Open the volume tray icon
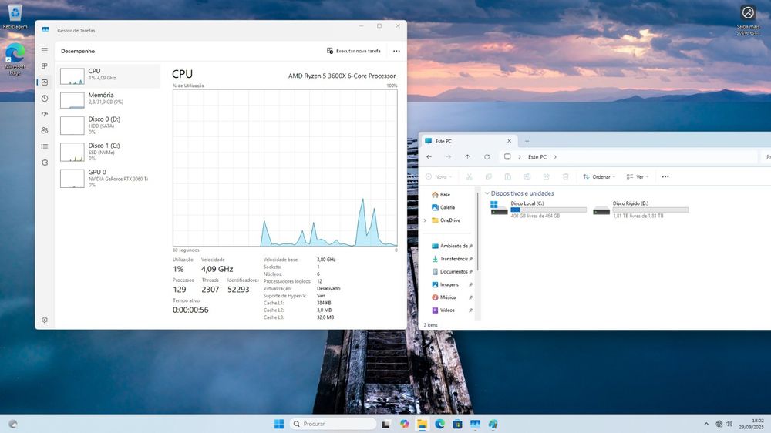 coord(729,424)
